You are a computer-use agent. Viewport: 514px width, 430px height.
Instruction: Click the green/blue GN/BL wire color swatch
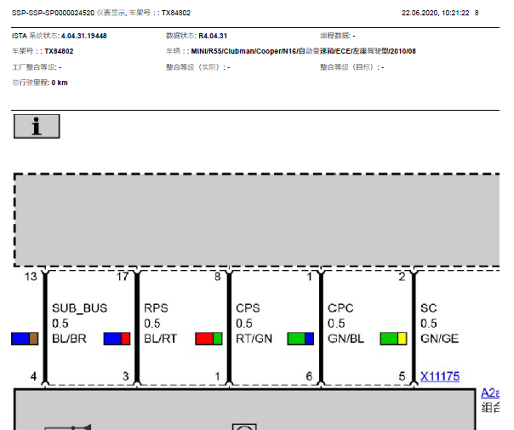point(300,339)
